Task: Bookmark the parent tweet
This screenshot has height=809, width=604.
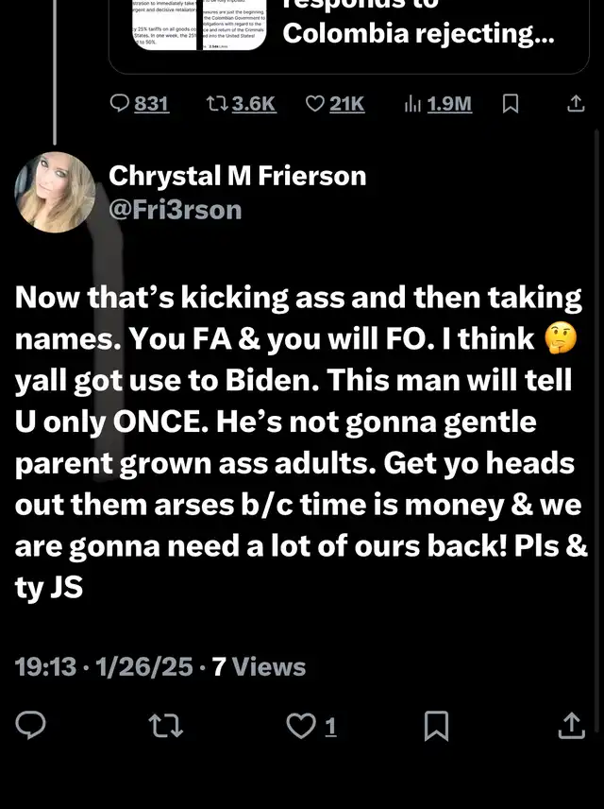Action: 511,104
